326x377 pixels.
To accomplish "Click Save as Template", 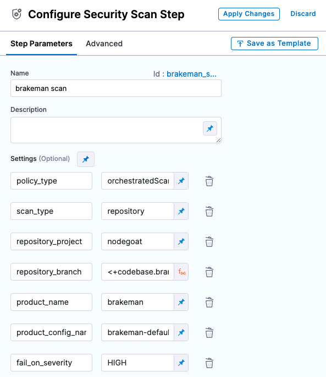I will click(274, 44).
